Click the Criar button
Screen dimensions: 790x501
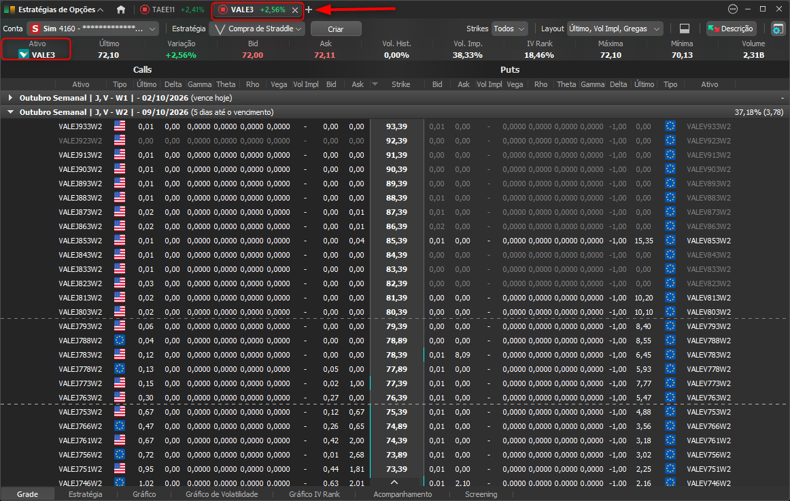(336, 29)
